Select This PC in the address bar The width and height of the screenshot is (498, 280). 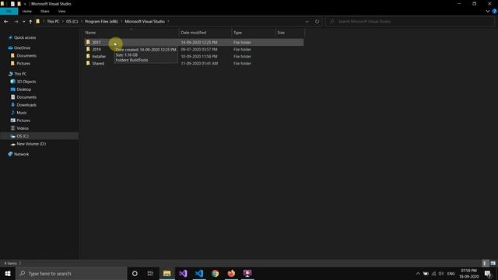53,22
